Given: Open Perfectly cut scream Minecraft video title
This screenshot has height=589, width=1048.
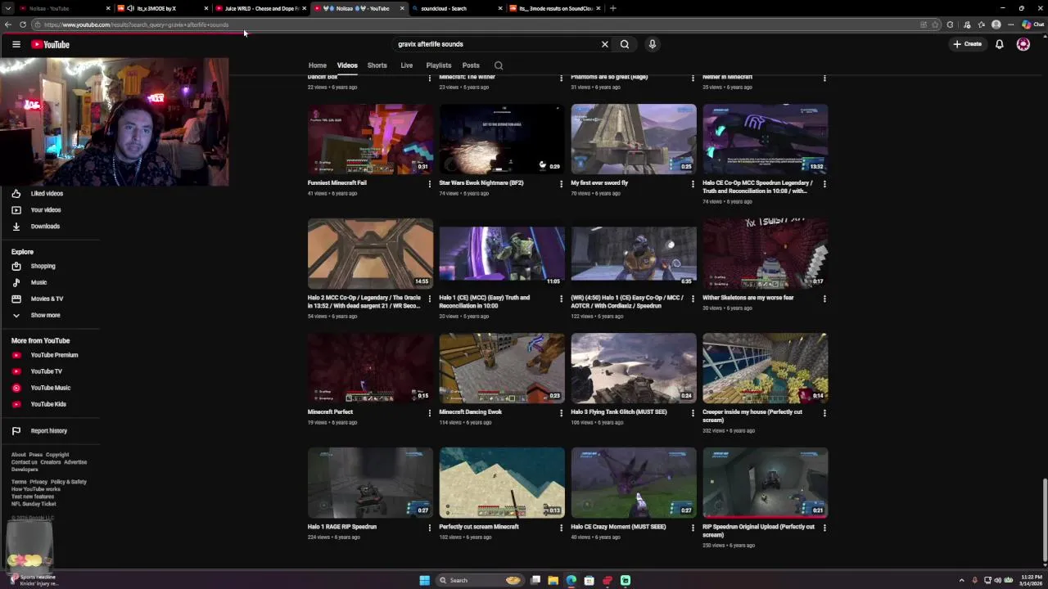Looking at the screenshot, I should pyautogui.click(x=479, y=527).
